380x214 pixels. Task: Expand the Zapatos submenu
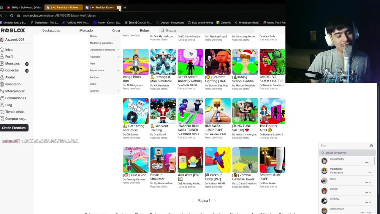(x=118, y=91)
